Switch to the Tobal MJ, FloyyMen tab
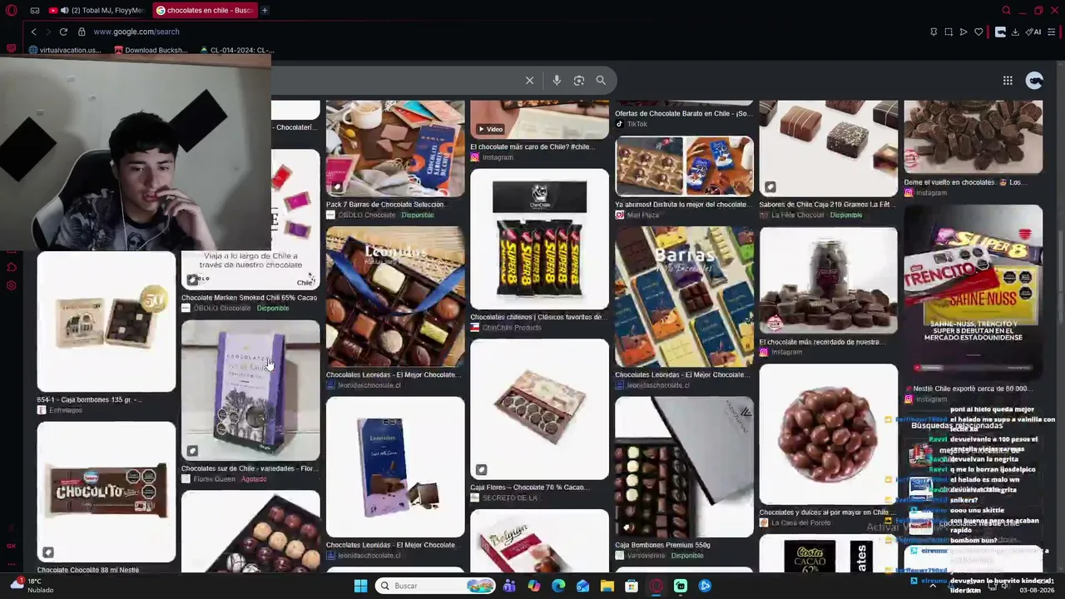The width and height of the screenshot is (1065, 599). pos(96,10)
